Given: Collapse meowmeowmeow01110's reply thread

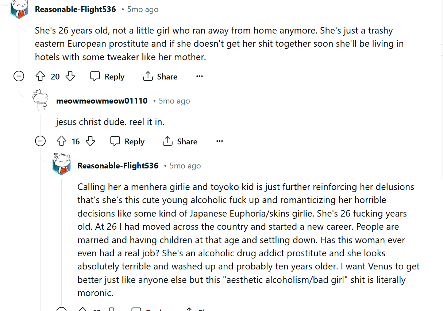Looking at the screenshot, I should pos(40,141).
